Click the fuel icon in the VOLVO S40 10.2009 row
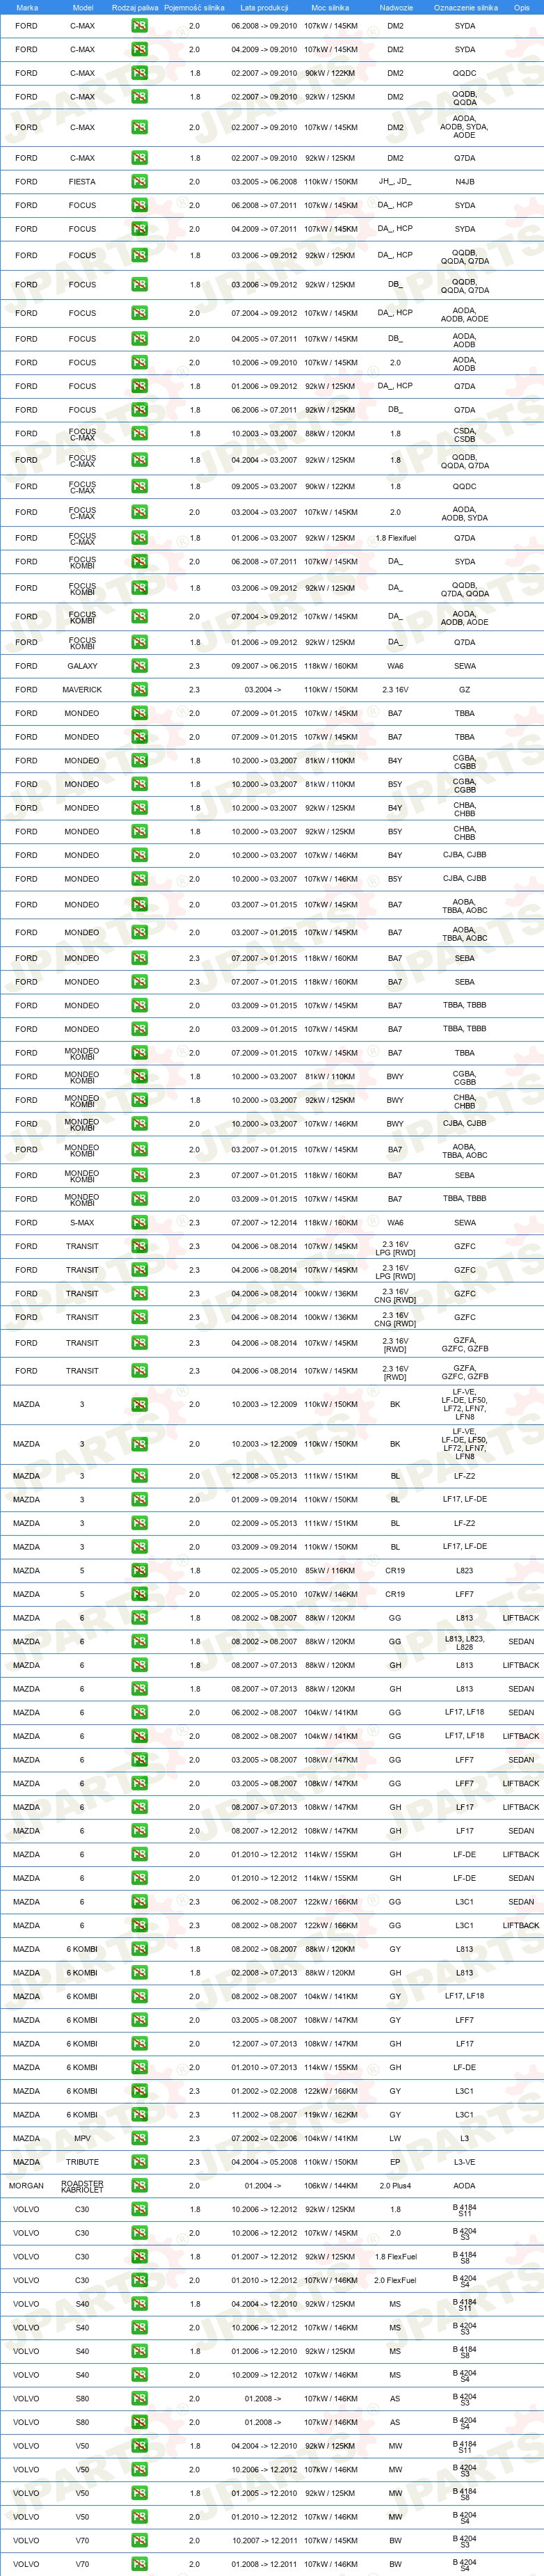 (x=139, y=2375)
